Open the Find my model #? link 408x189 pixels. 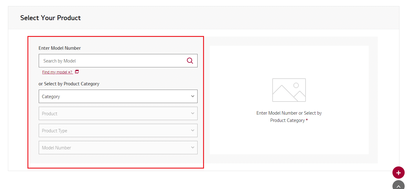click(57, 72)
